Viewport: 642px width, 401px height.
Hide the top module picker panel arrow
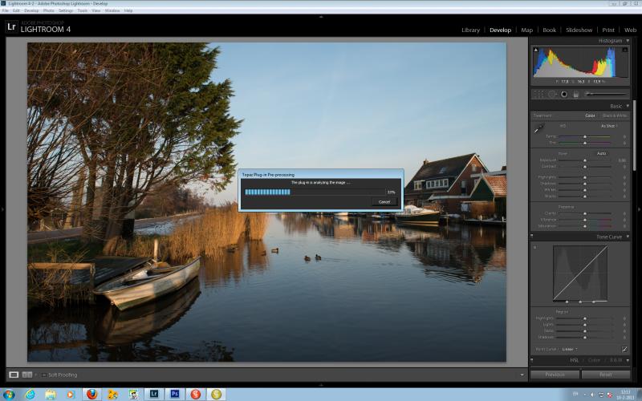pos(321,17)
